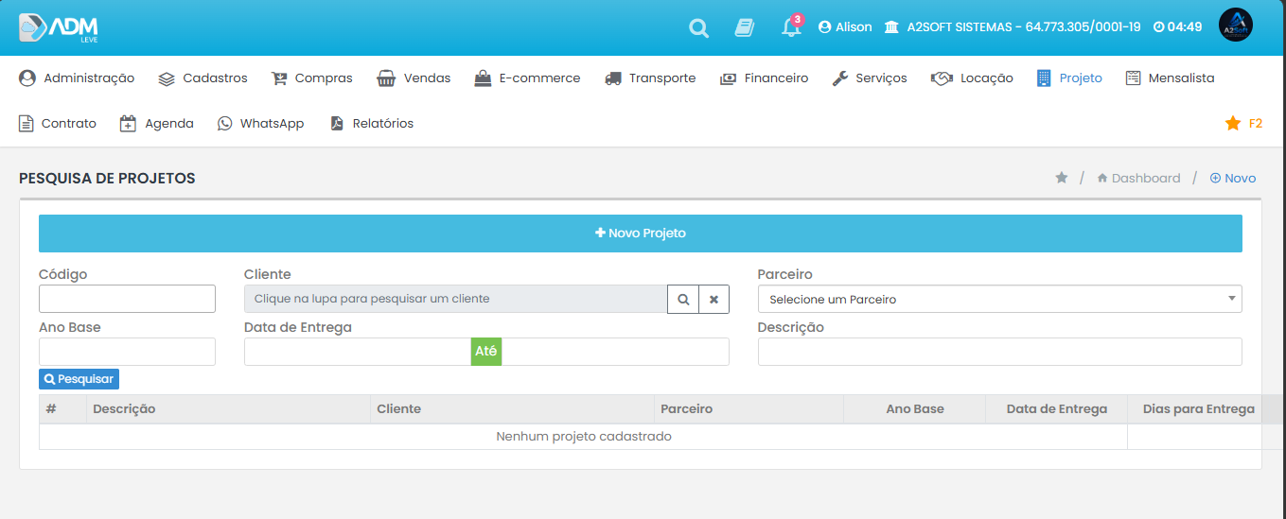The image size is (1286, 519).
Task: Click the Nenhum projeto cadastrado row
Action: [x=584, y=437]
